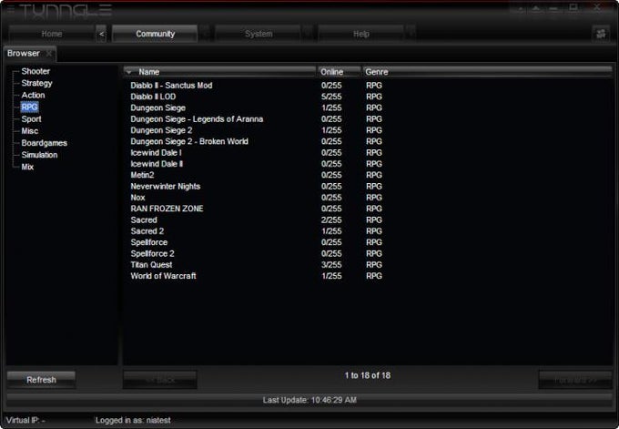Click the '1 to 18 of 18' page indicator
The width and height of the screenshot is (619, 429).
(368, 375)
